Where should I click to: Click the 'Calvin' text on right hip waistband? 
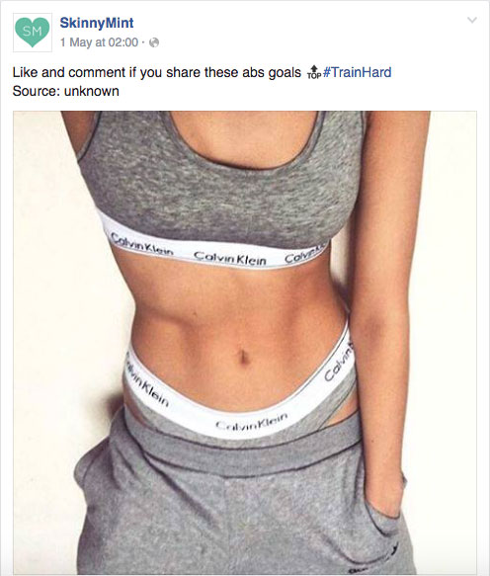tap(338, 364)
